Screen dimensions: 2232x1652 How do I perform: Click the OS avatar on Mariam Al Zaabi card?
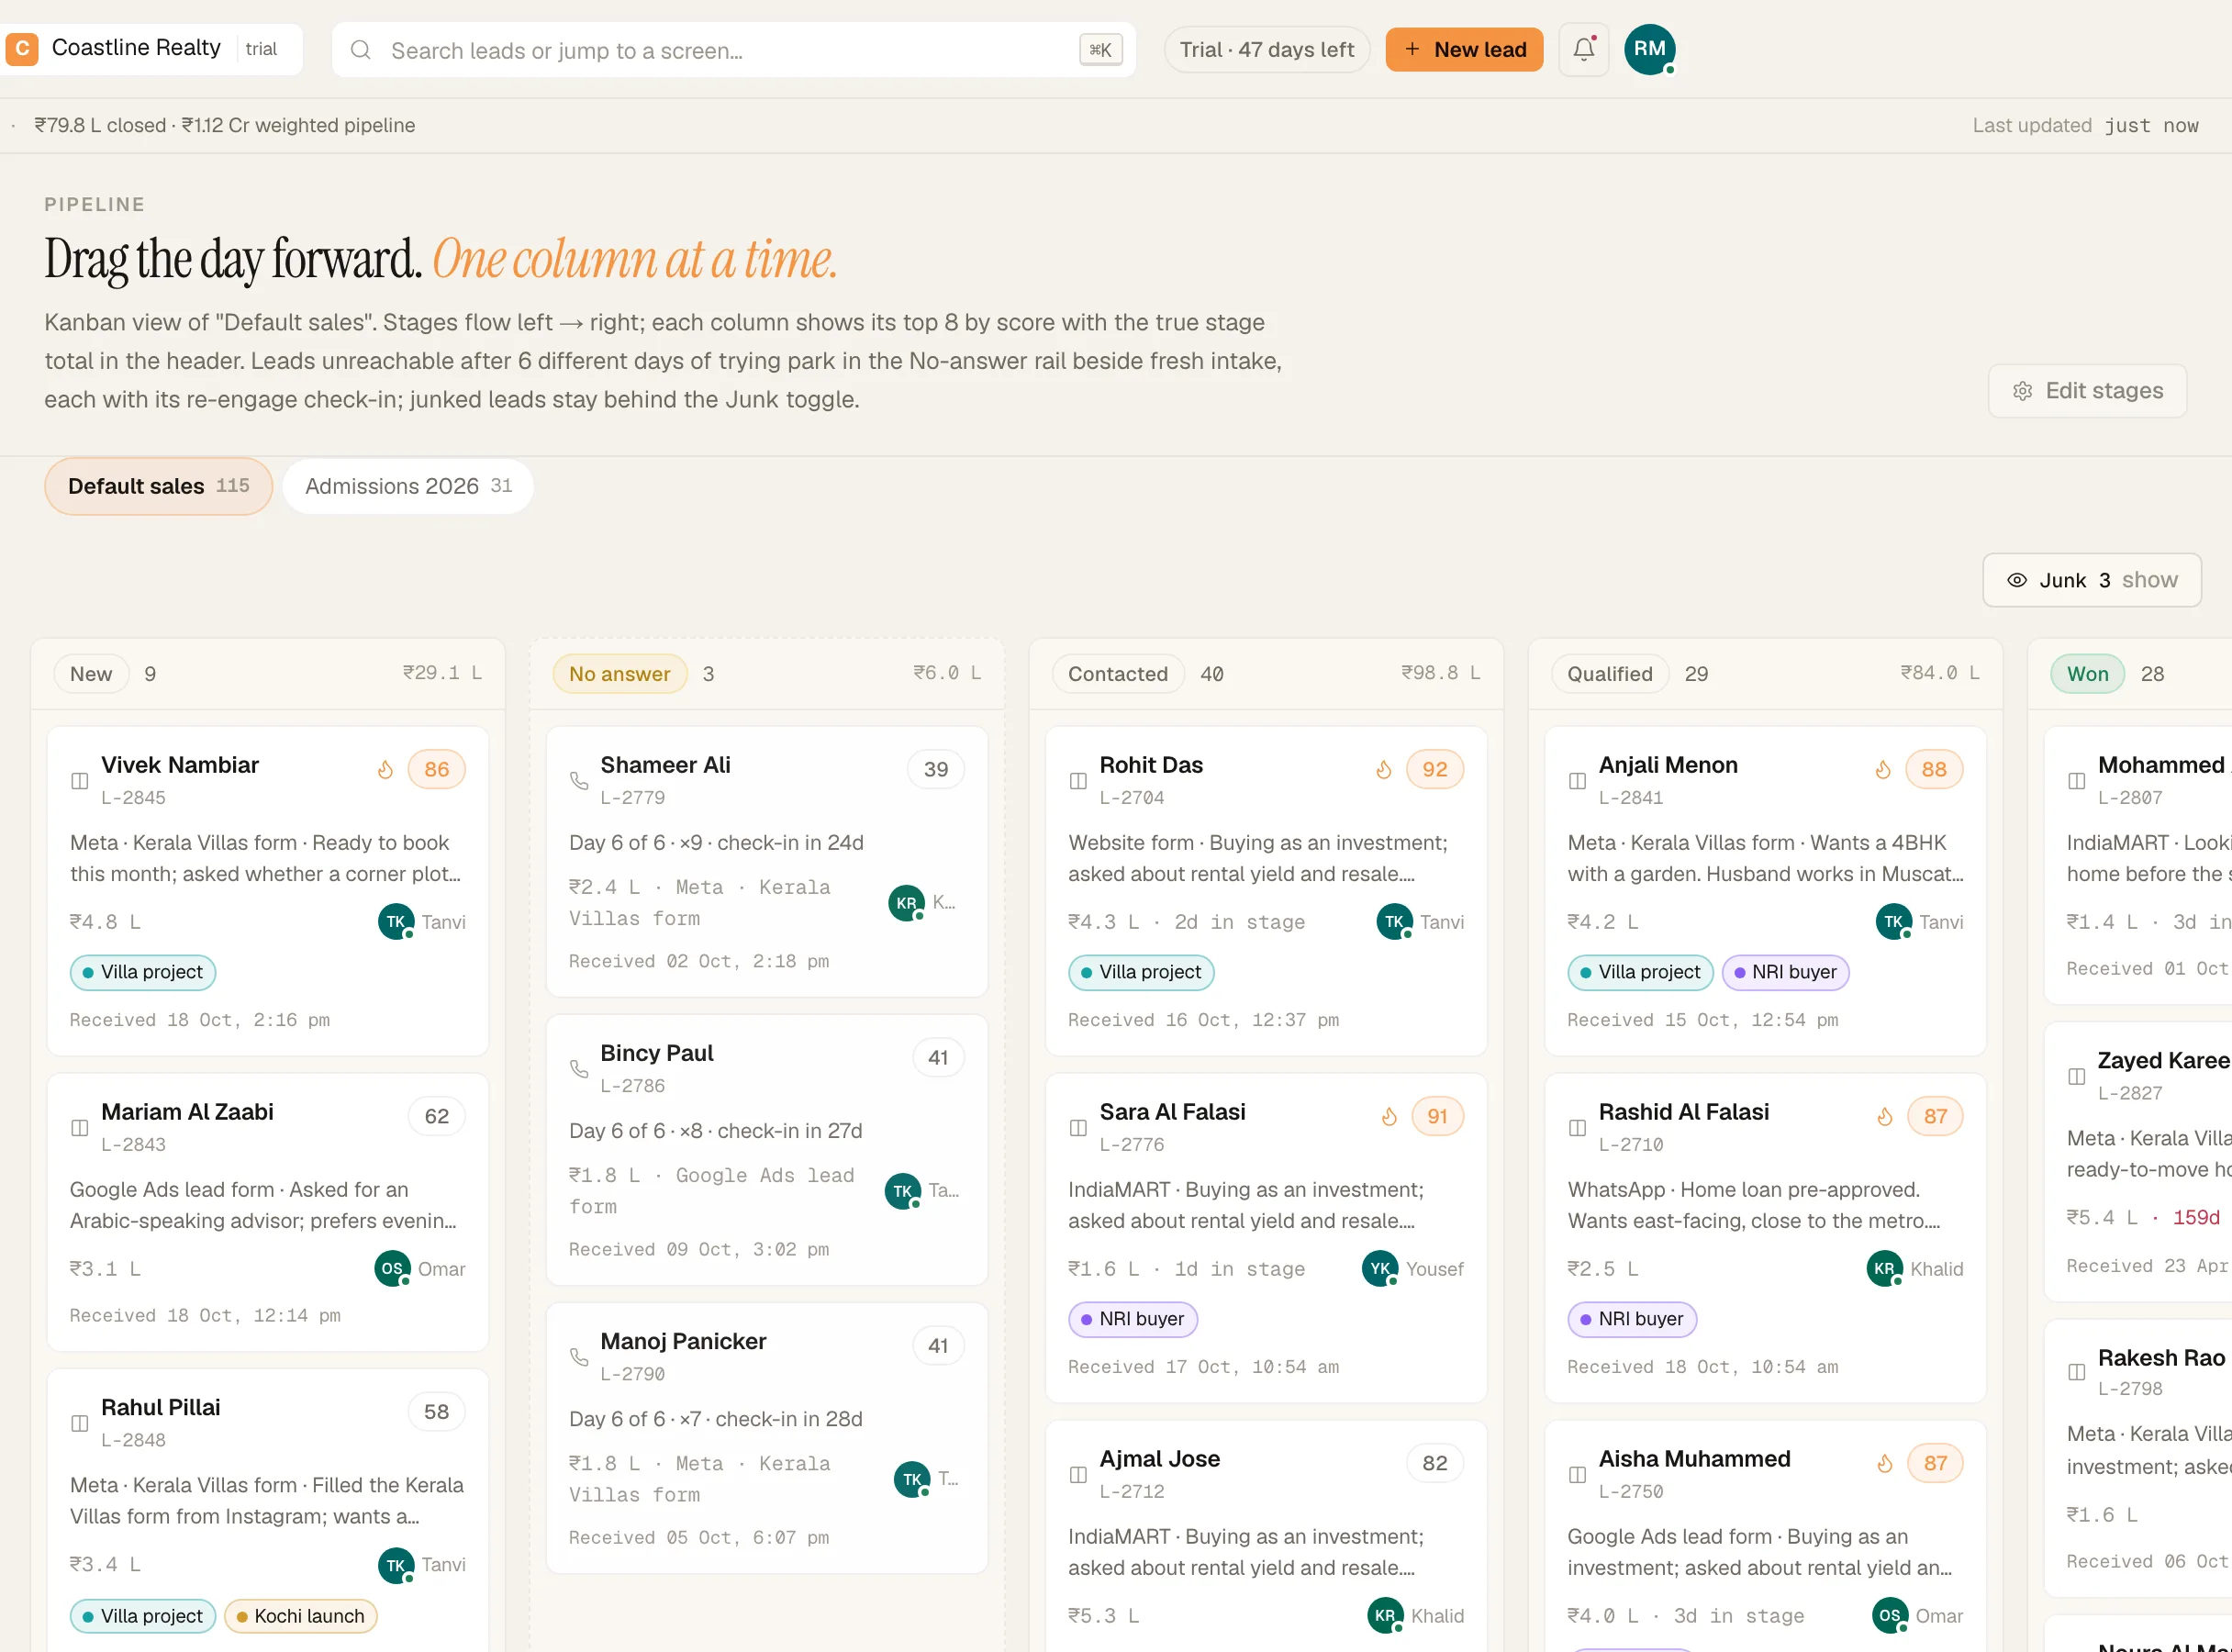click(392, 1268)
